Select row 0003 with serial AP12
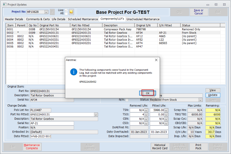This screenshot has height=154, width=231. 113,36
